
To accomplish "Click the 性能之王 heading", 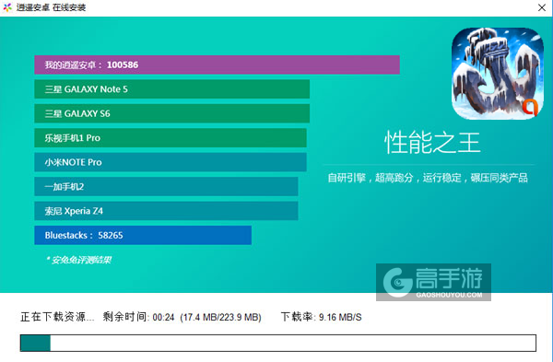I will pyautogui.click(x=432, y=143).
